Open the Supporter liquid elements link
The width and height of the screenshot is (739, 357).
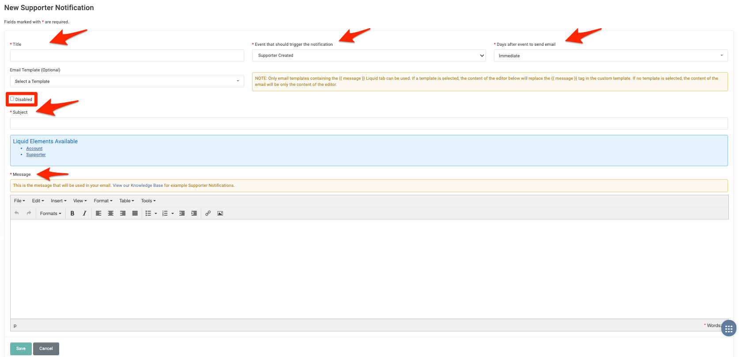tap(36, 155)
